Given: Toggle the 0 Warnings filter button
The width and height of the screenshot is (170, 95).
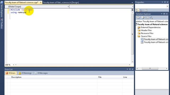Looking at the screenshot, I should click(25, 73).
